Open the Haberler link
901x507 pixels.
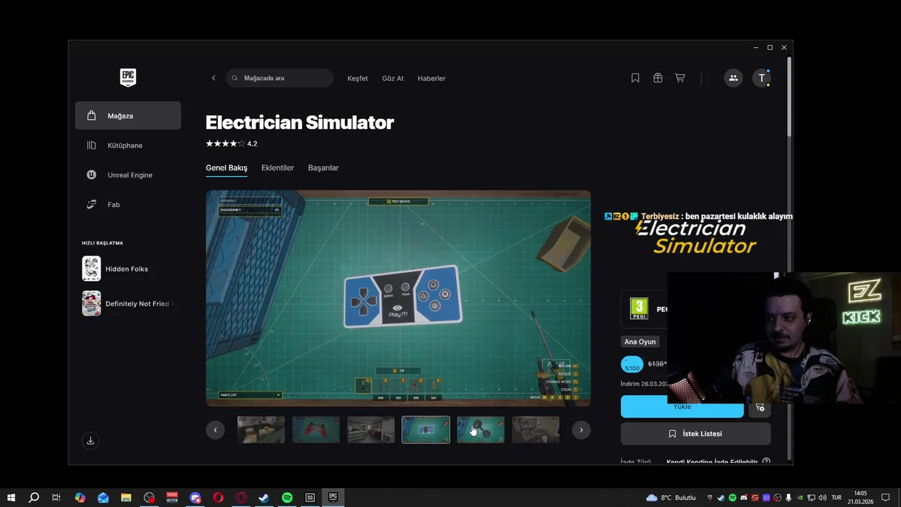click(x=431, y=78)
